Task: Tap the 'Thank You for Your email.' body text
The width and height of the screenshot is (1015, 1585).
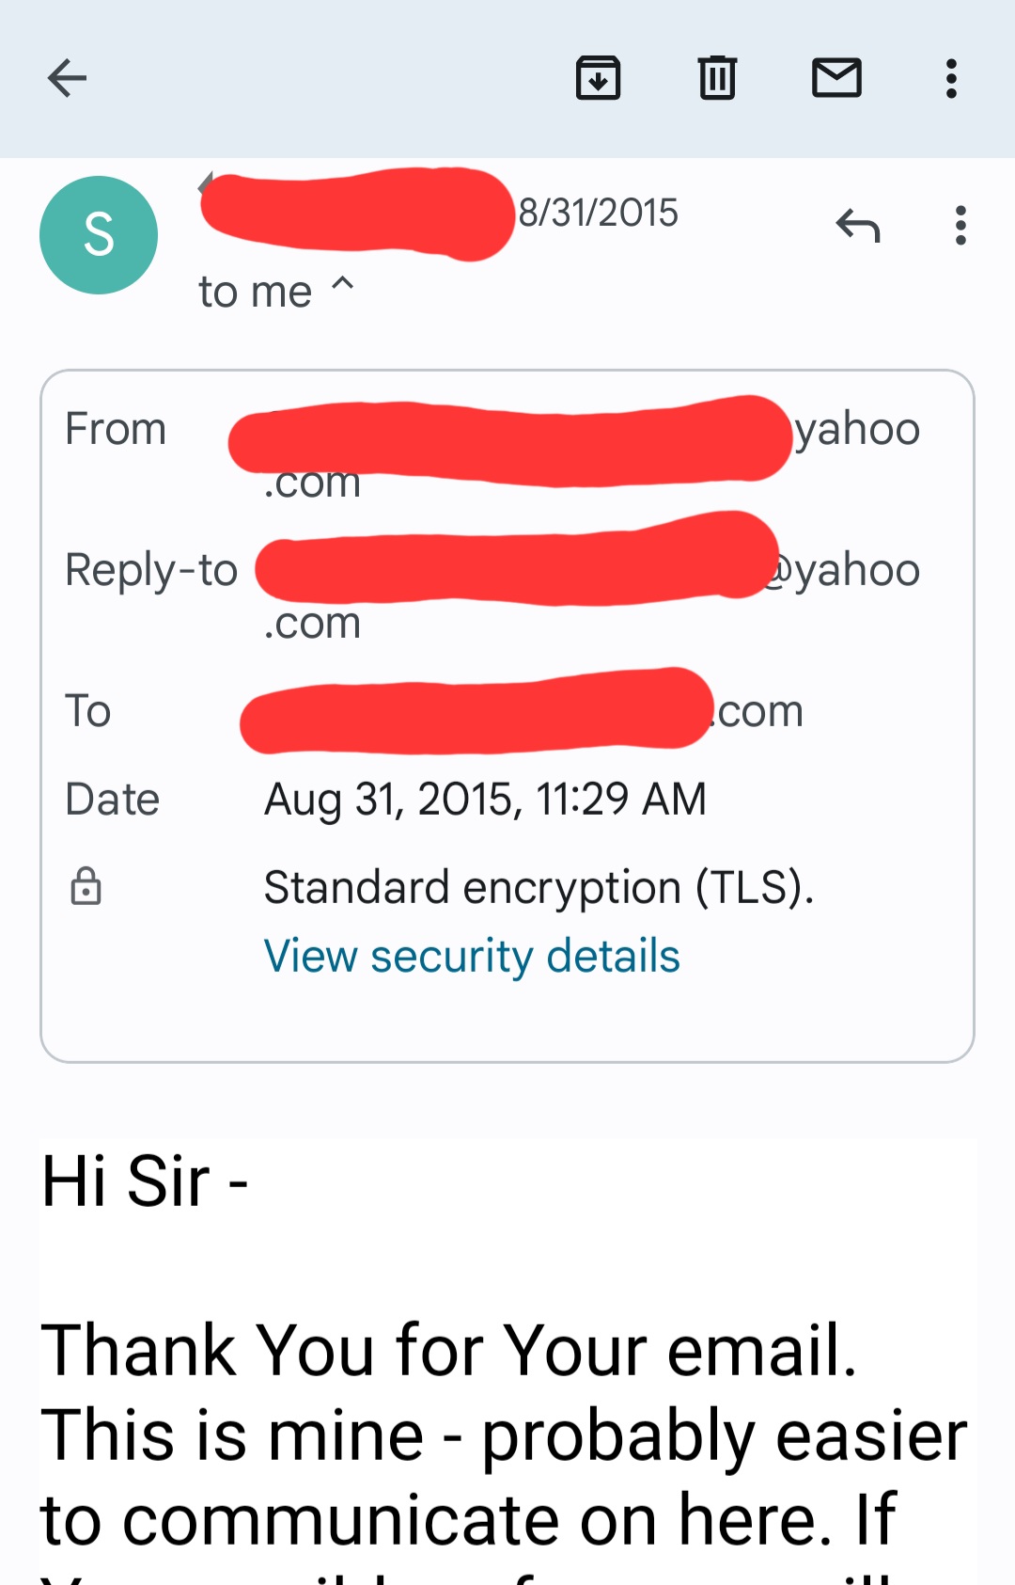Action: (x=449, y=1350)
